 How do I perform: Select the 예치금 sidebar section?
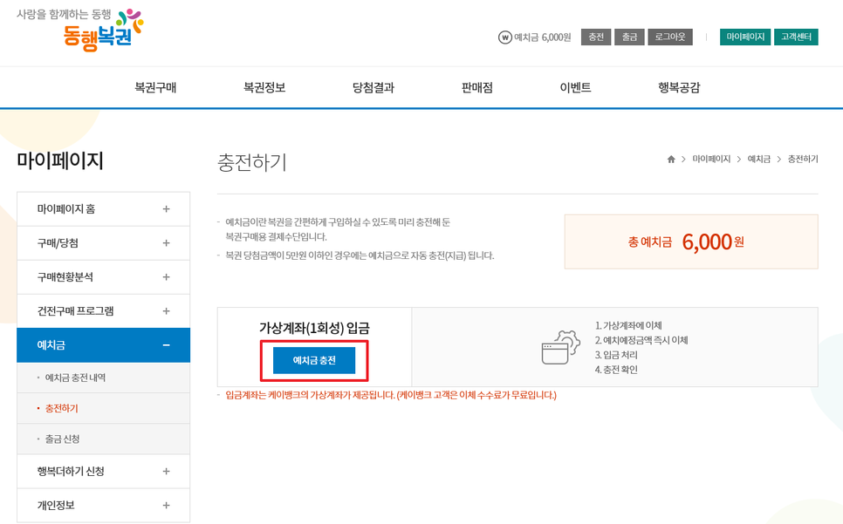pos(103,345)
